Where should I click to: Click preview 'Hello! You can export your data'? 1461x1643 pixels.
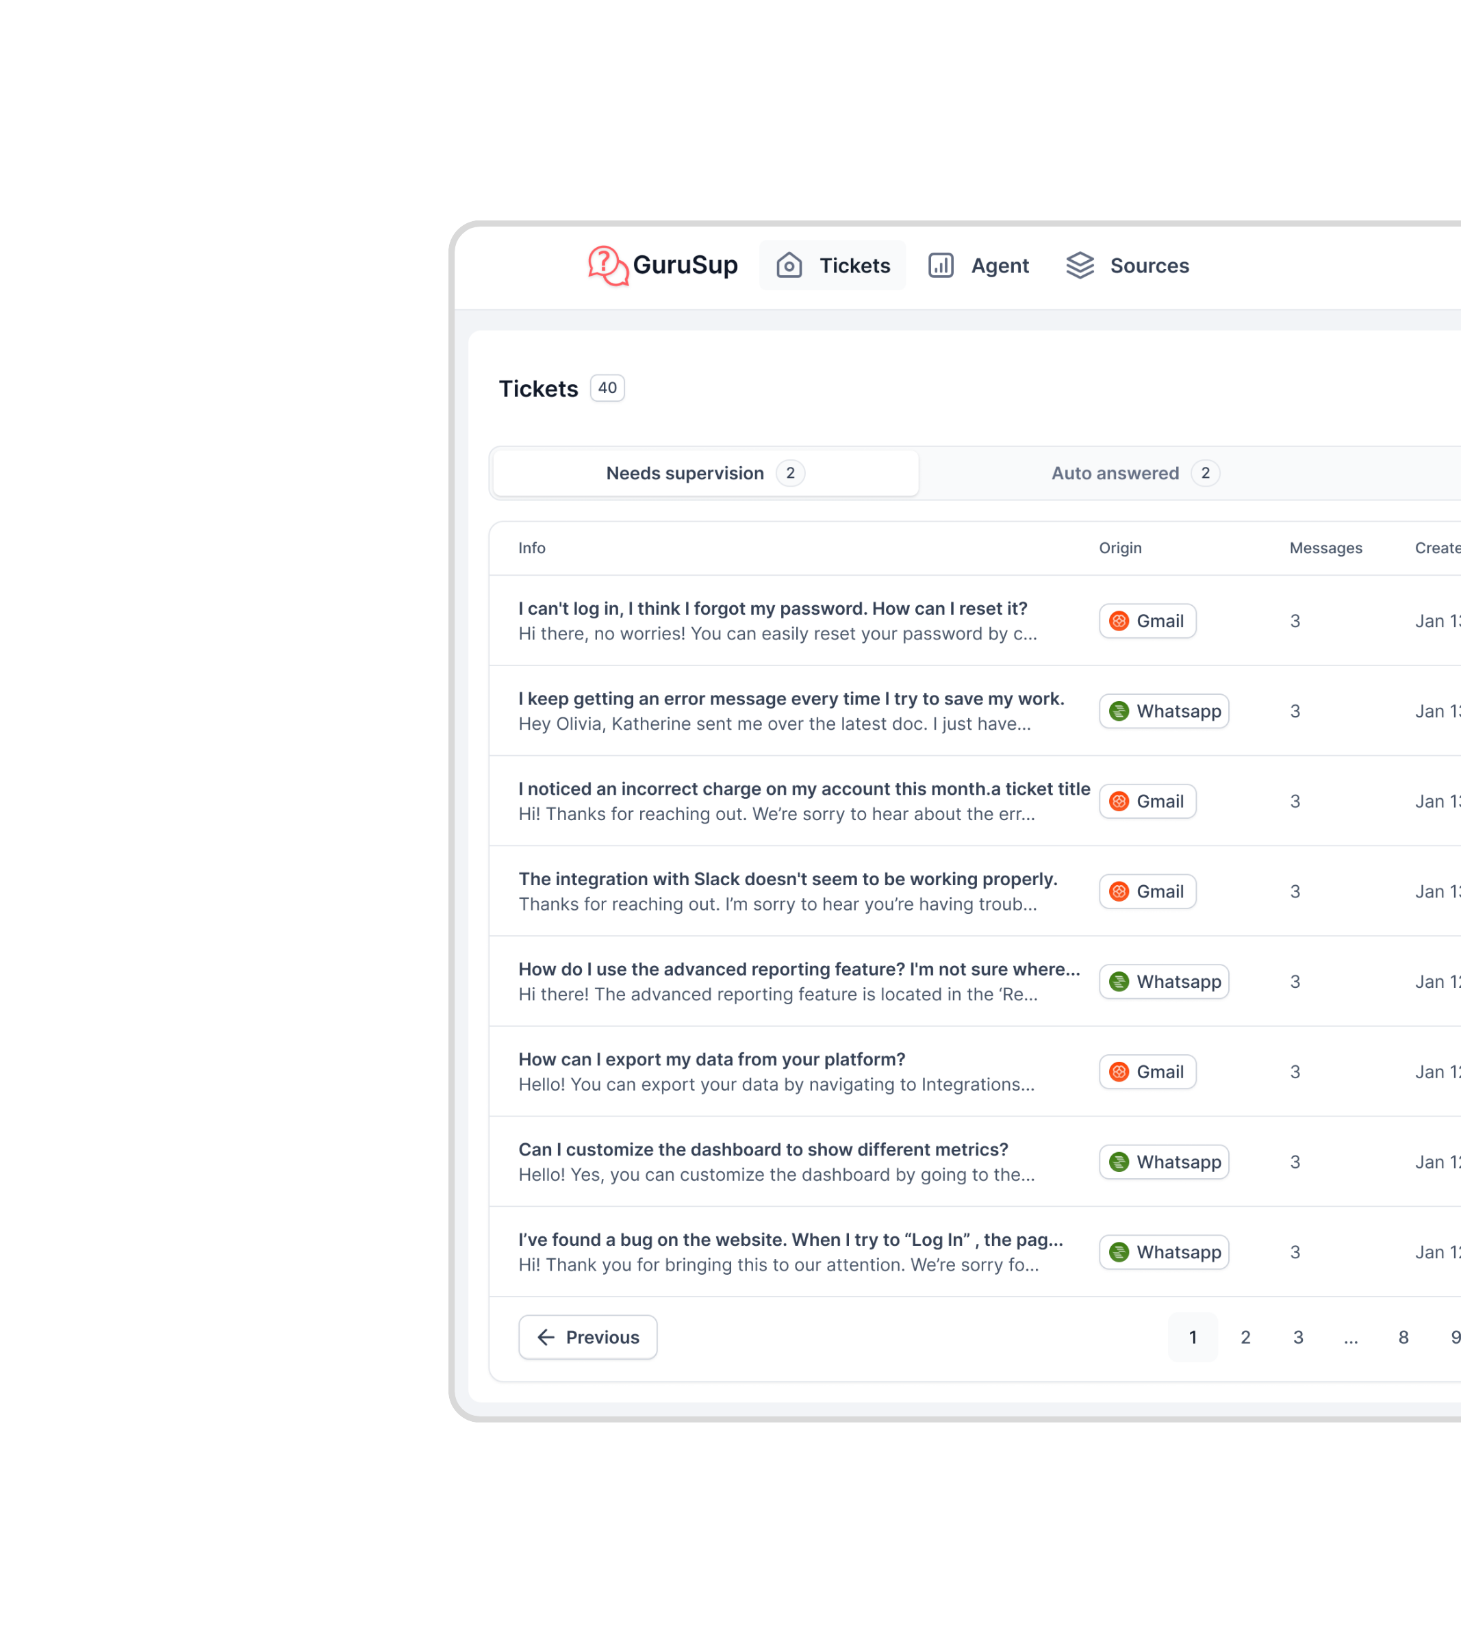tap(777, 1084)
